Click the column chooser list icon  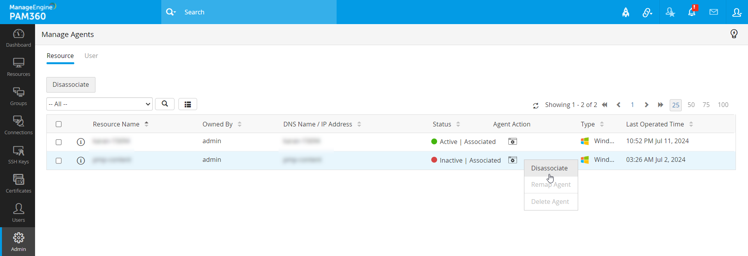tap(188, 104)
